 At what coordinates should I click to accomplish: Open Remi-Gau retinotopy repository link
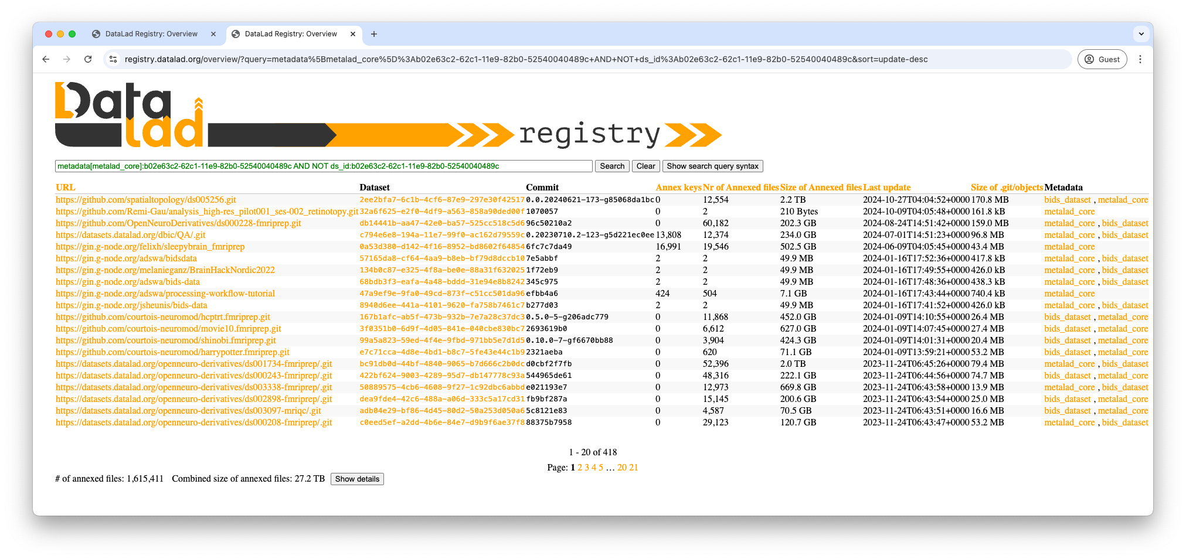coord(207,212)
